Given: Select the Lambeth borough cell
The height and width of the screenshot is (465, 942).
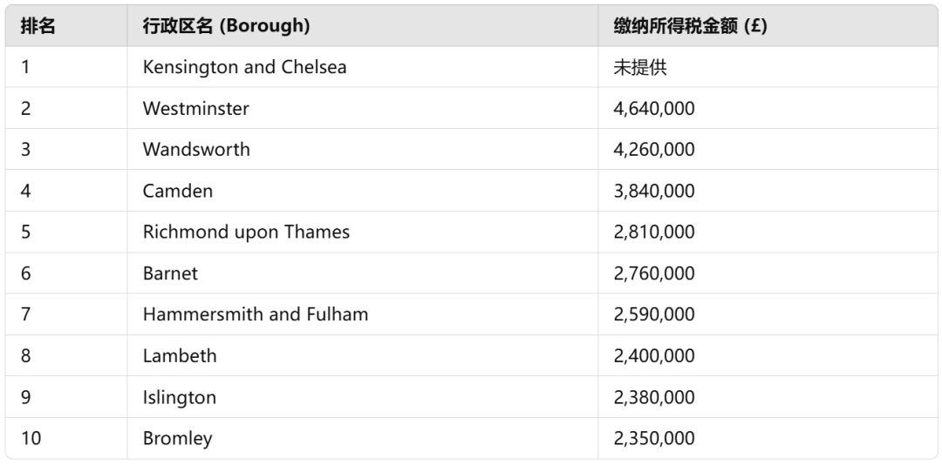Looking at the screenshot, I should (362, 356).
